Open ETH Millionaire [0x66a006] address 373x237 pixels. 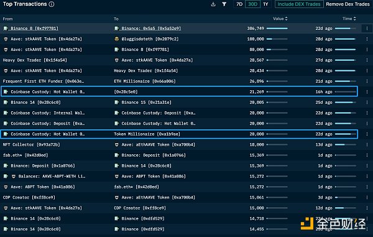tap(145, 81)
